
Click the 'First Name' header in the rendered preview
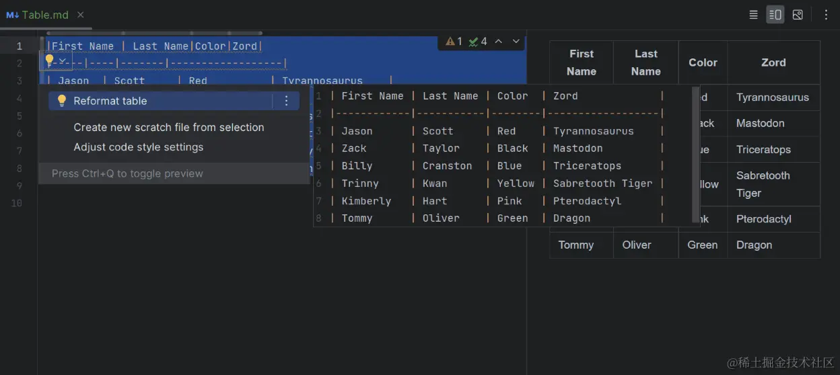click(582, 62)
